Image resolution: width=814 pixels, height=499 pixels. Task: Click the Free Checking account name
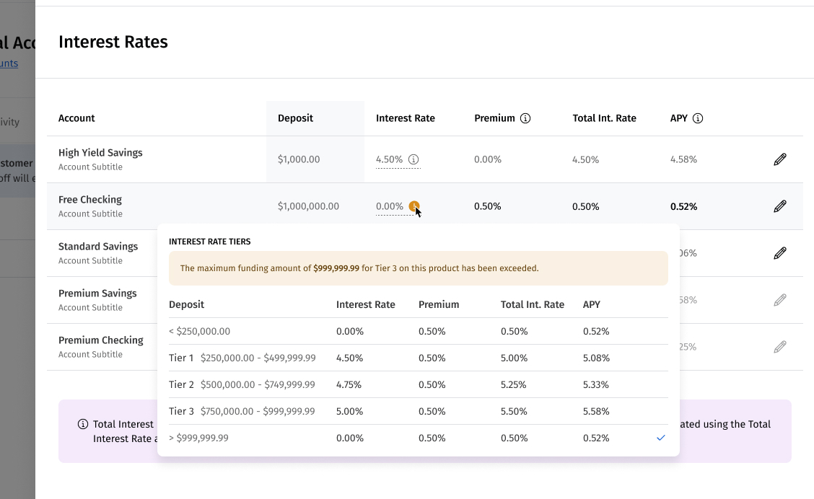90,200
